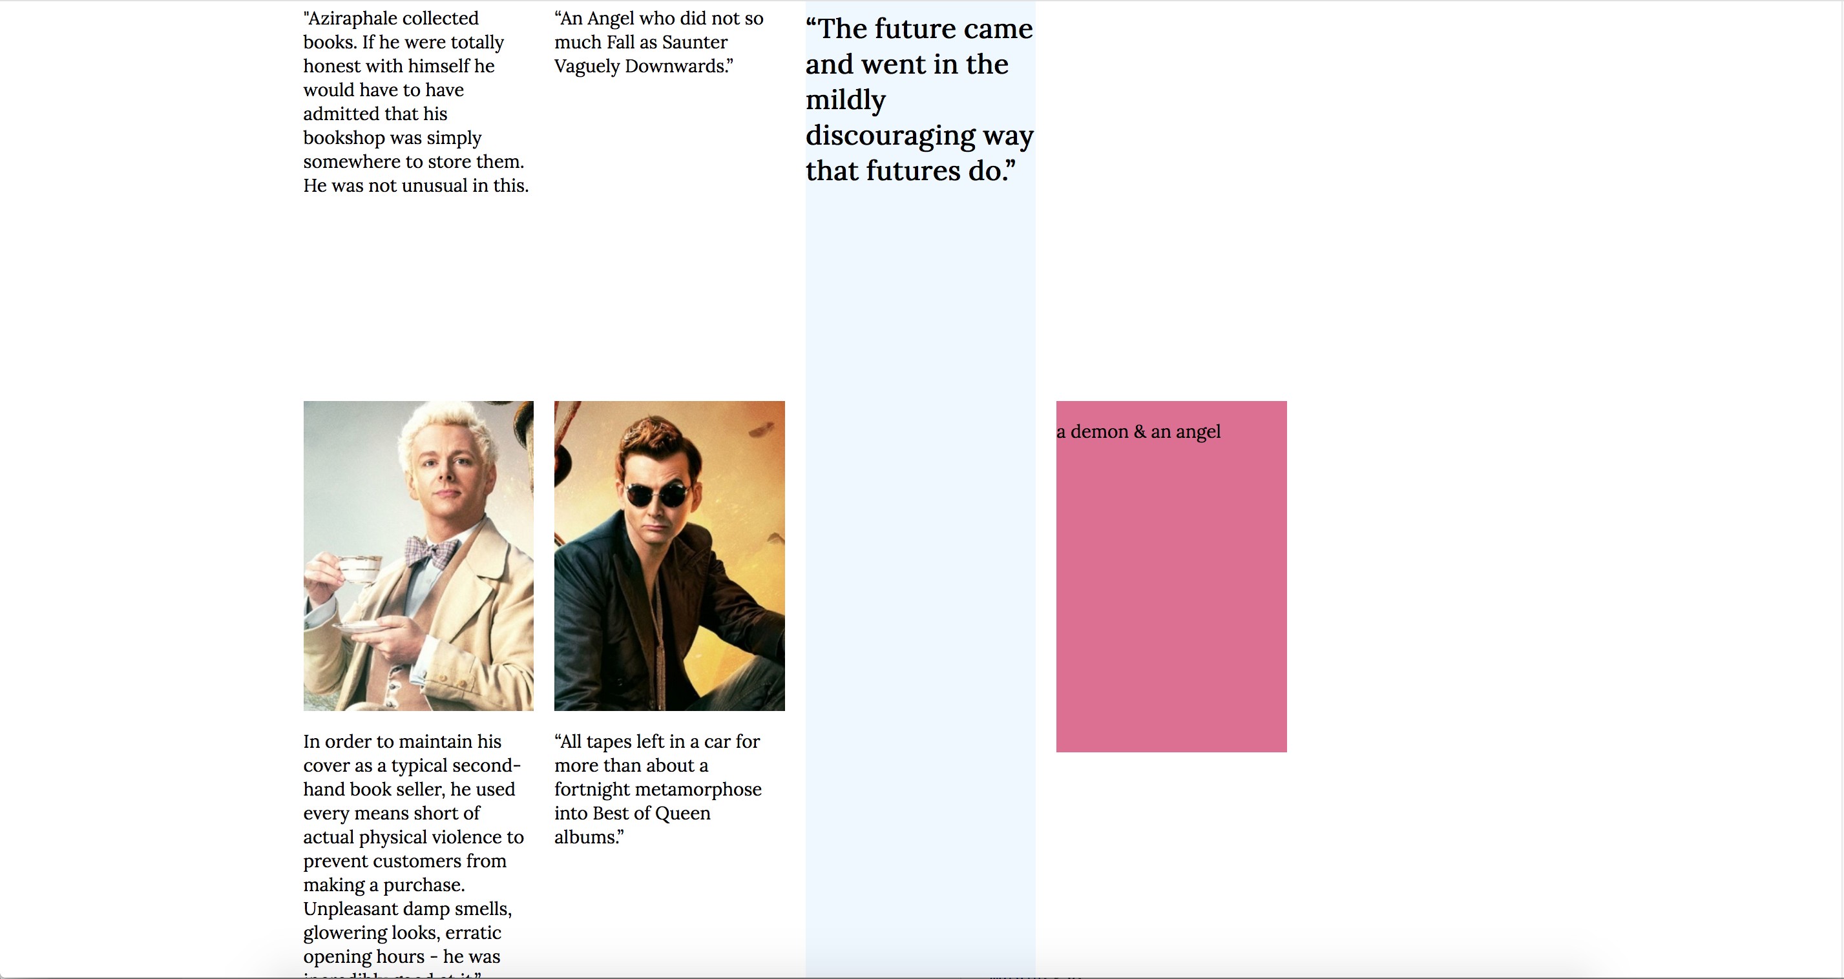1844x979 pixels.
Task: Click the Crowley portrait with sunglasses
Action: click(x=669, y=555)
